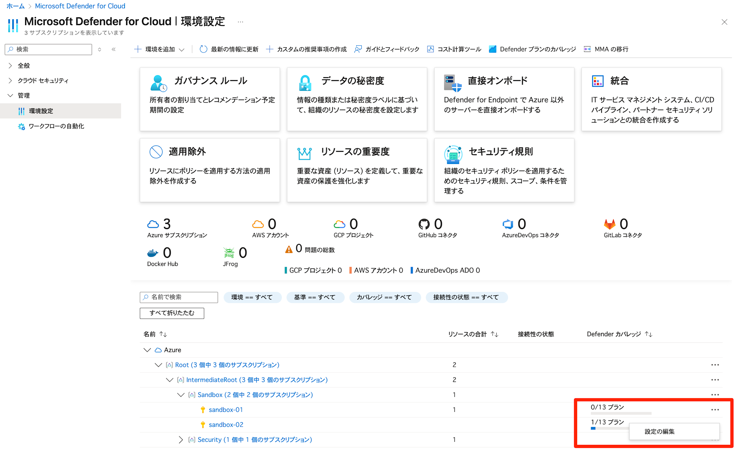Collapse the Azure tree row
This screenshot has height=458, width=739.
pyautogui.click(x=147, y=350)
